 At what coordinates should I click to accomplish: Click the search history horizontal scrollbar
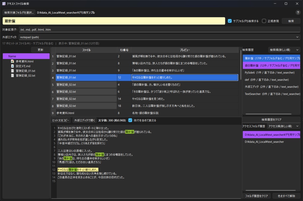point(268,114)
